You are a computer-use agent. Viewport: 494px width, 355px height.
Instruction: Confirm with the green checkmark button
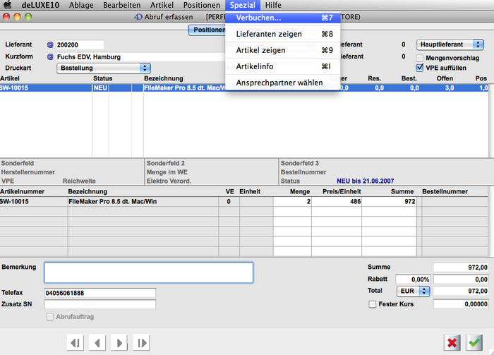pos(475,342)
